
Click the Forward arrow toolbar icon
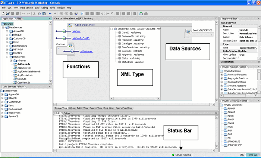pyautogui.click(x=55, y=14)
